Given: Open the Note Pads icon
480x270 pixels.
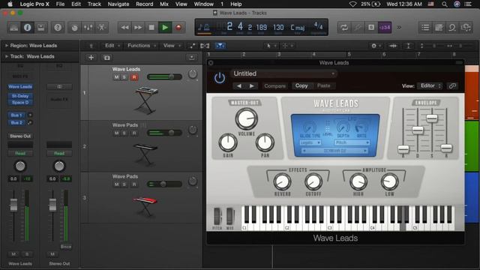Looking at the screenshot, I should coord(439,28).
